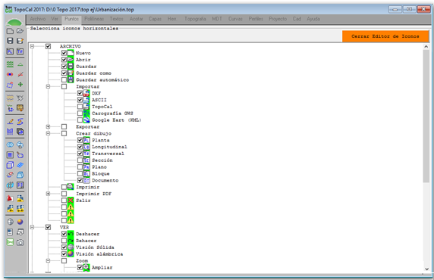The image size is (434, 280).
Task: Click the solid sphere icon in left toolbar
Action: (20, 222)
